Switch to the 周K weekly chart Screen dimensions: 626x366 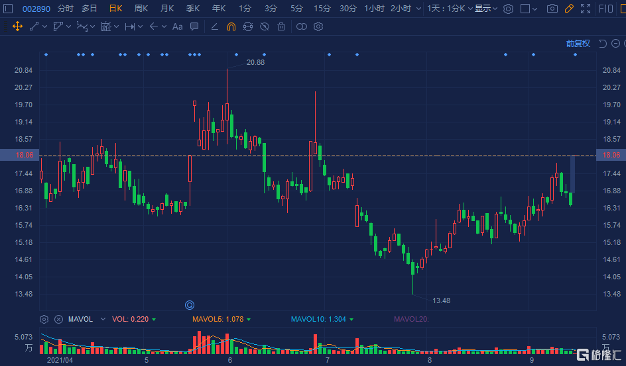pos(141,9)
